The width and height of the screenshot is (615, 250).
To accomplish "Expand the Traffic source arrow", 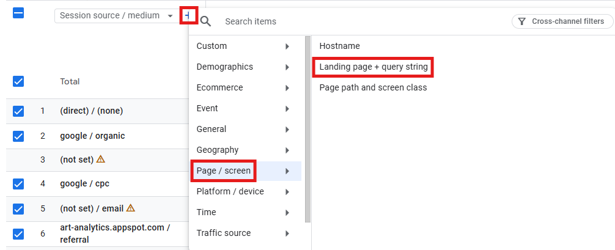I will point(287,233).
